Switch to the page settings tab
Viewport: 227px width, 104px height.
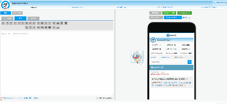pos(7,18)
